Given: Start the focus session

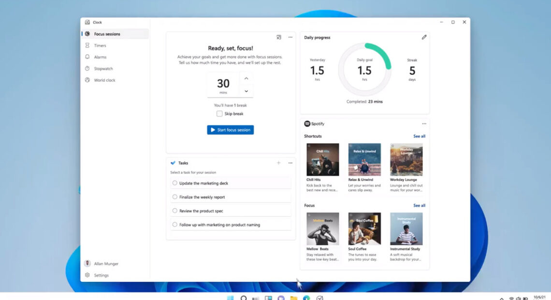Looking at the screenshot, I should pos(230,130).
